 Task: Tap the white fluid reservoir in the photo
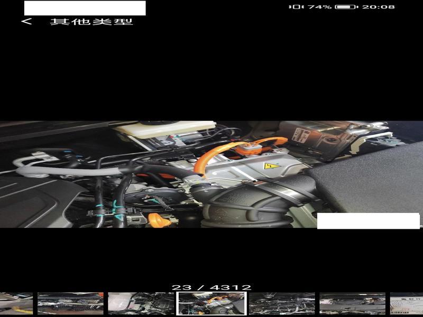coord(164,129)
